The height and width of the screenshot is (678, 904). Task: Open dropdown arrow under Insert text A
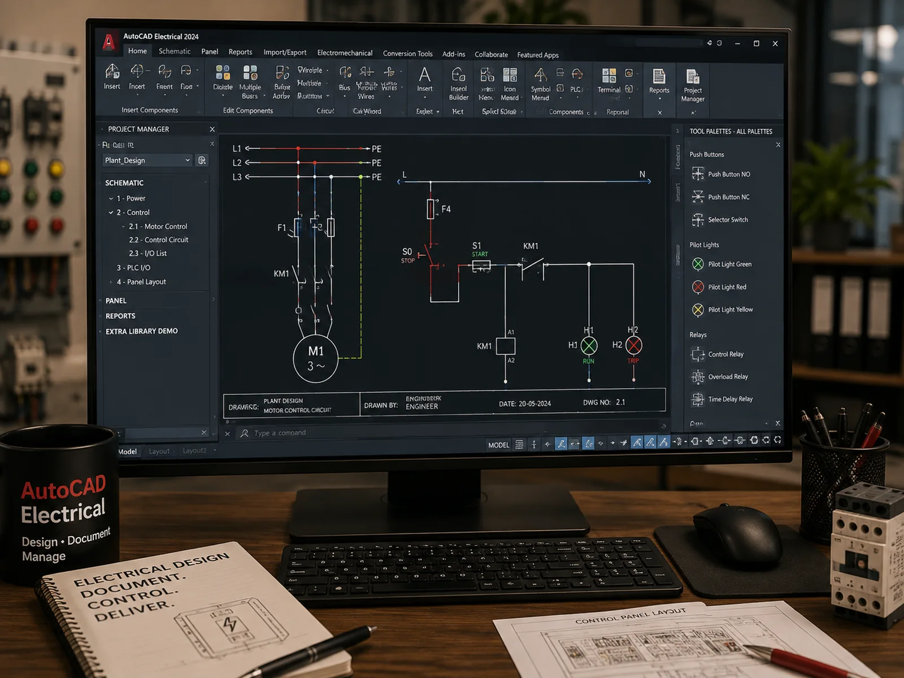(x=424, y=97)
